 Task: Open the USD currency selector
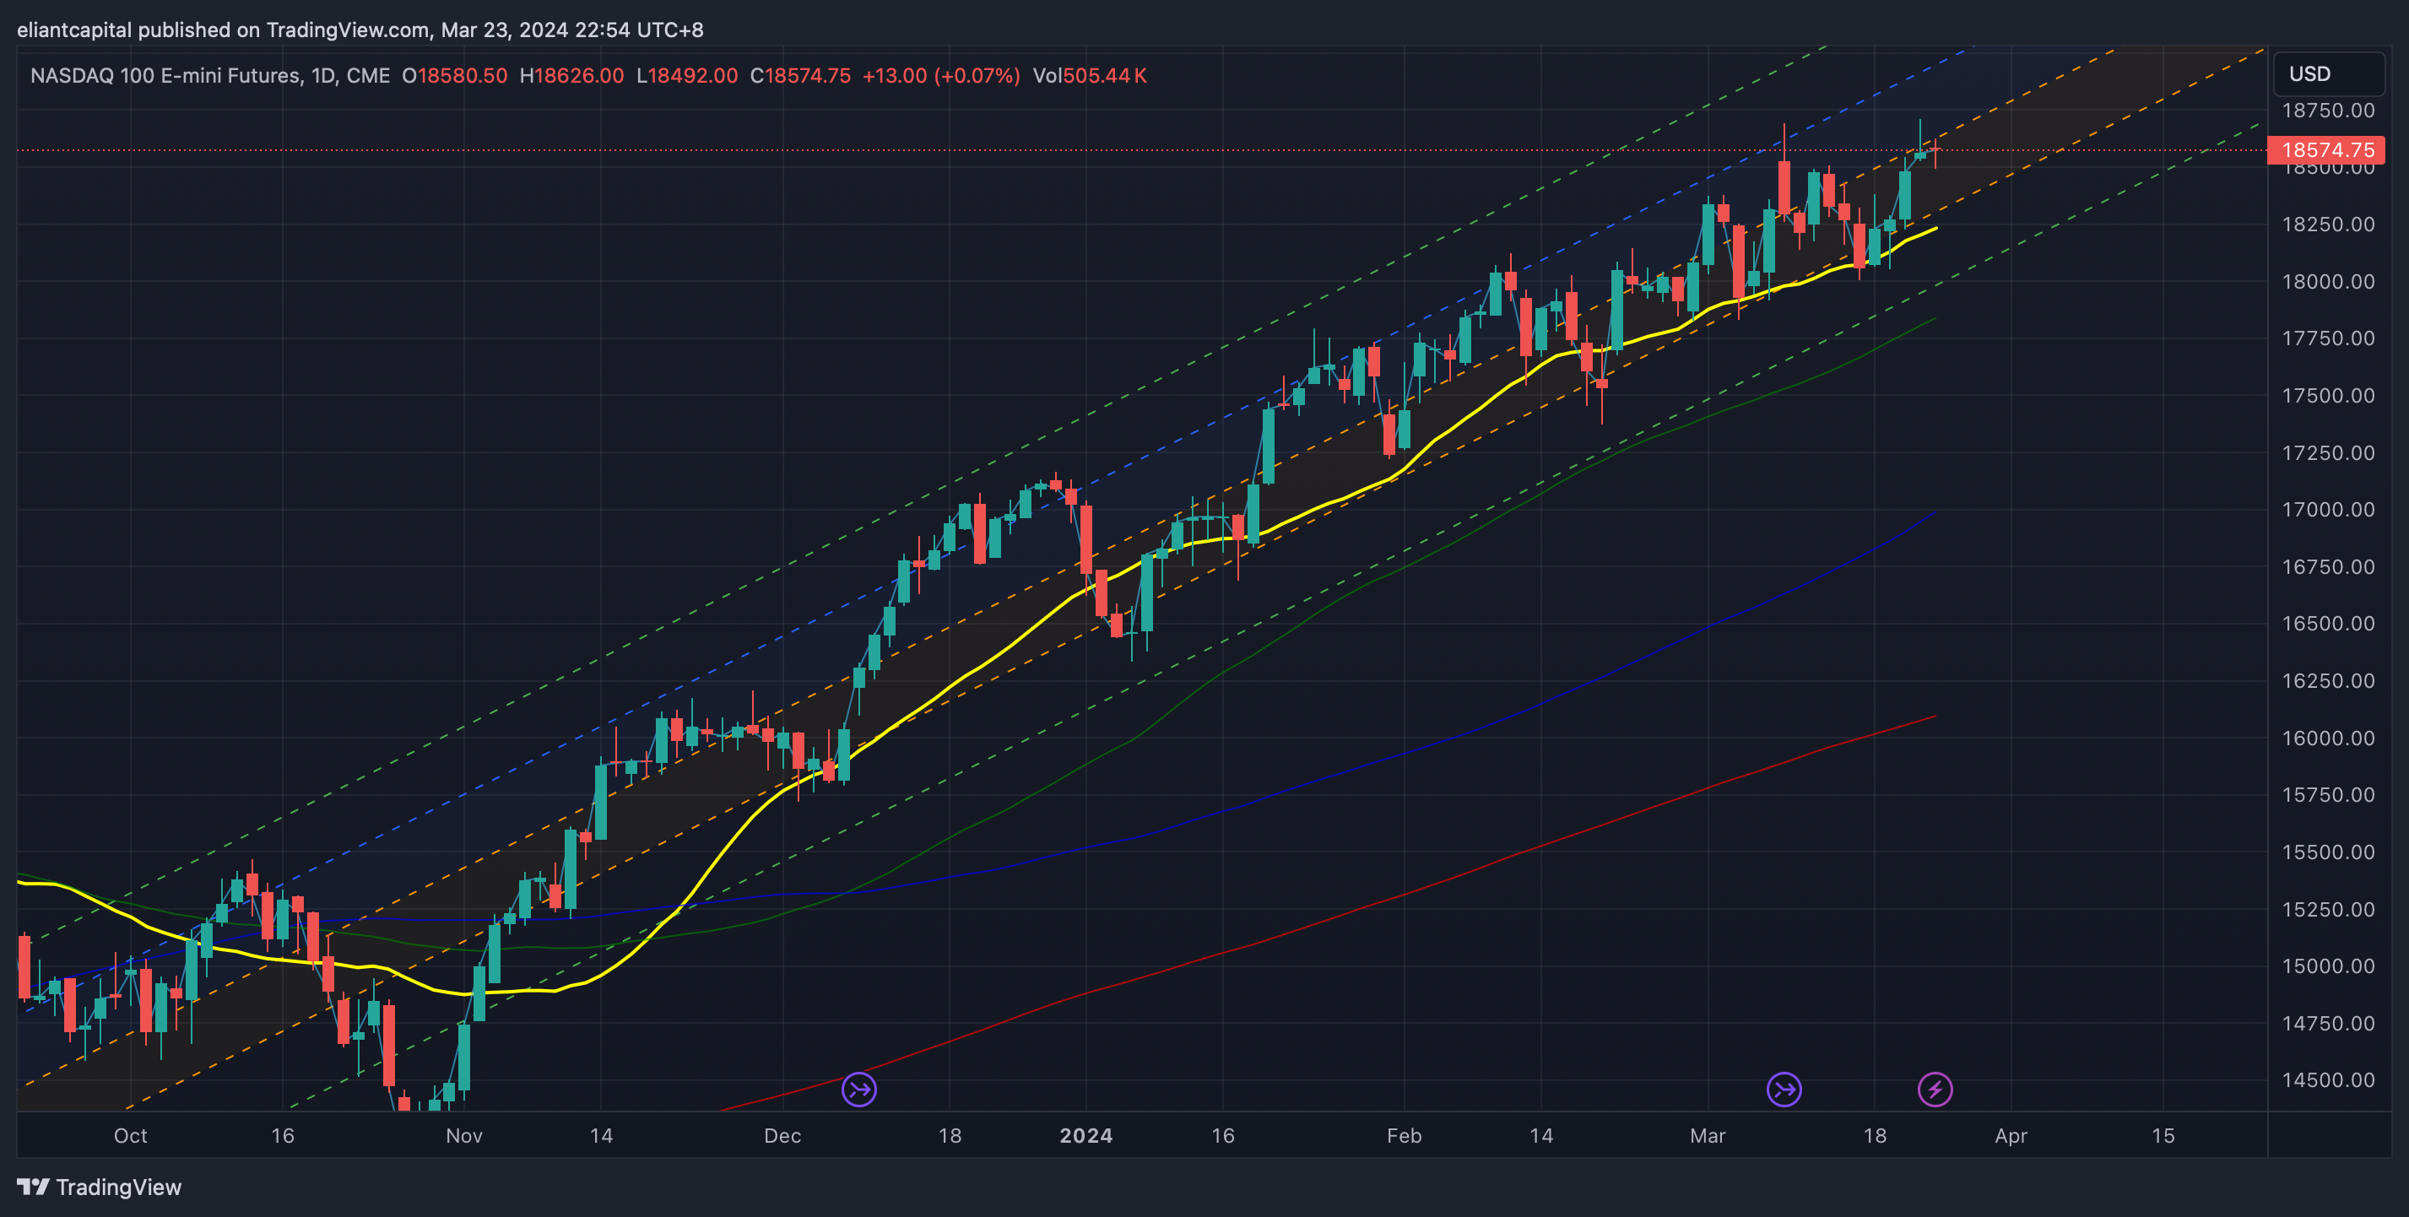[x=2327, y=73]
